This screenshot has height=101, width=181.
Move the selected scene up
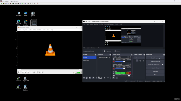[93, 78]
